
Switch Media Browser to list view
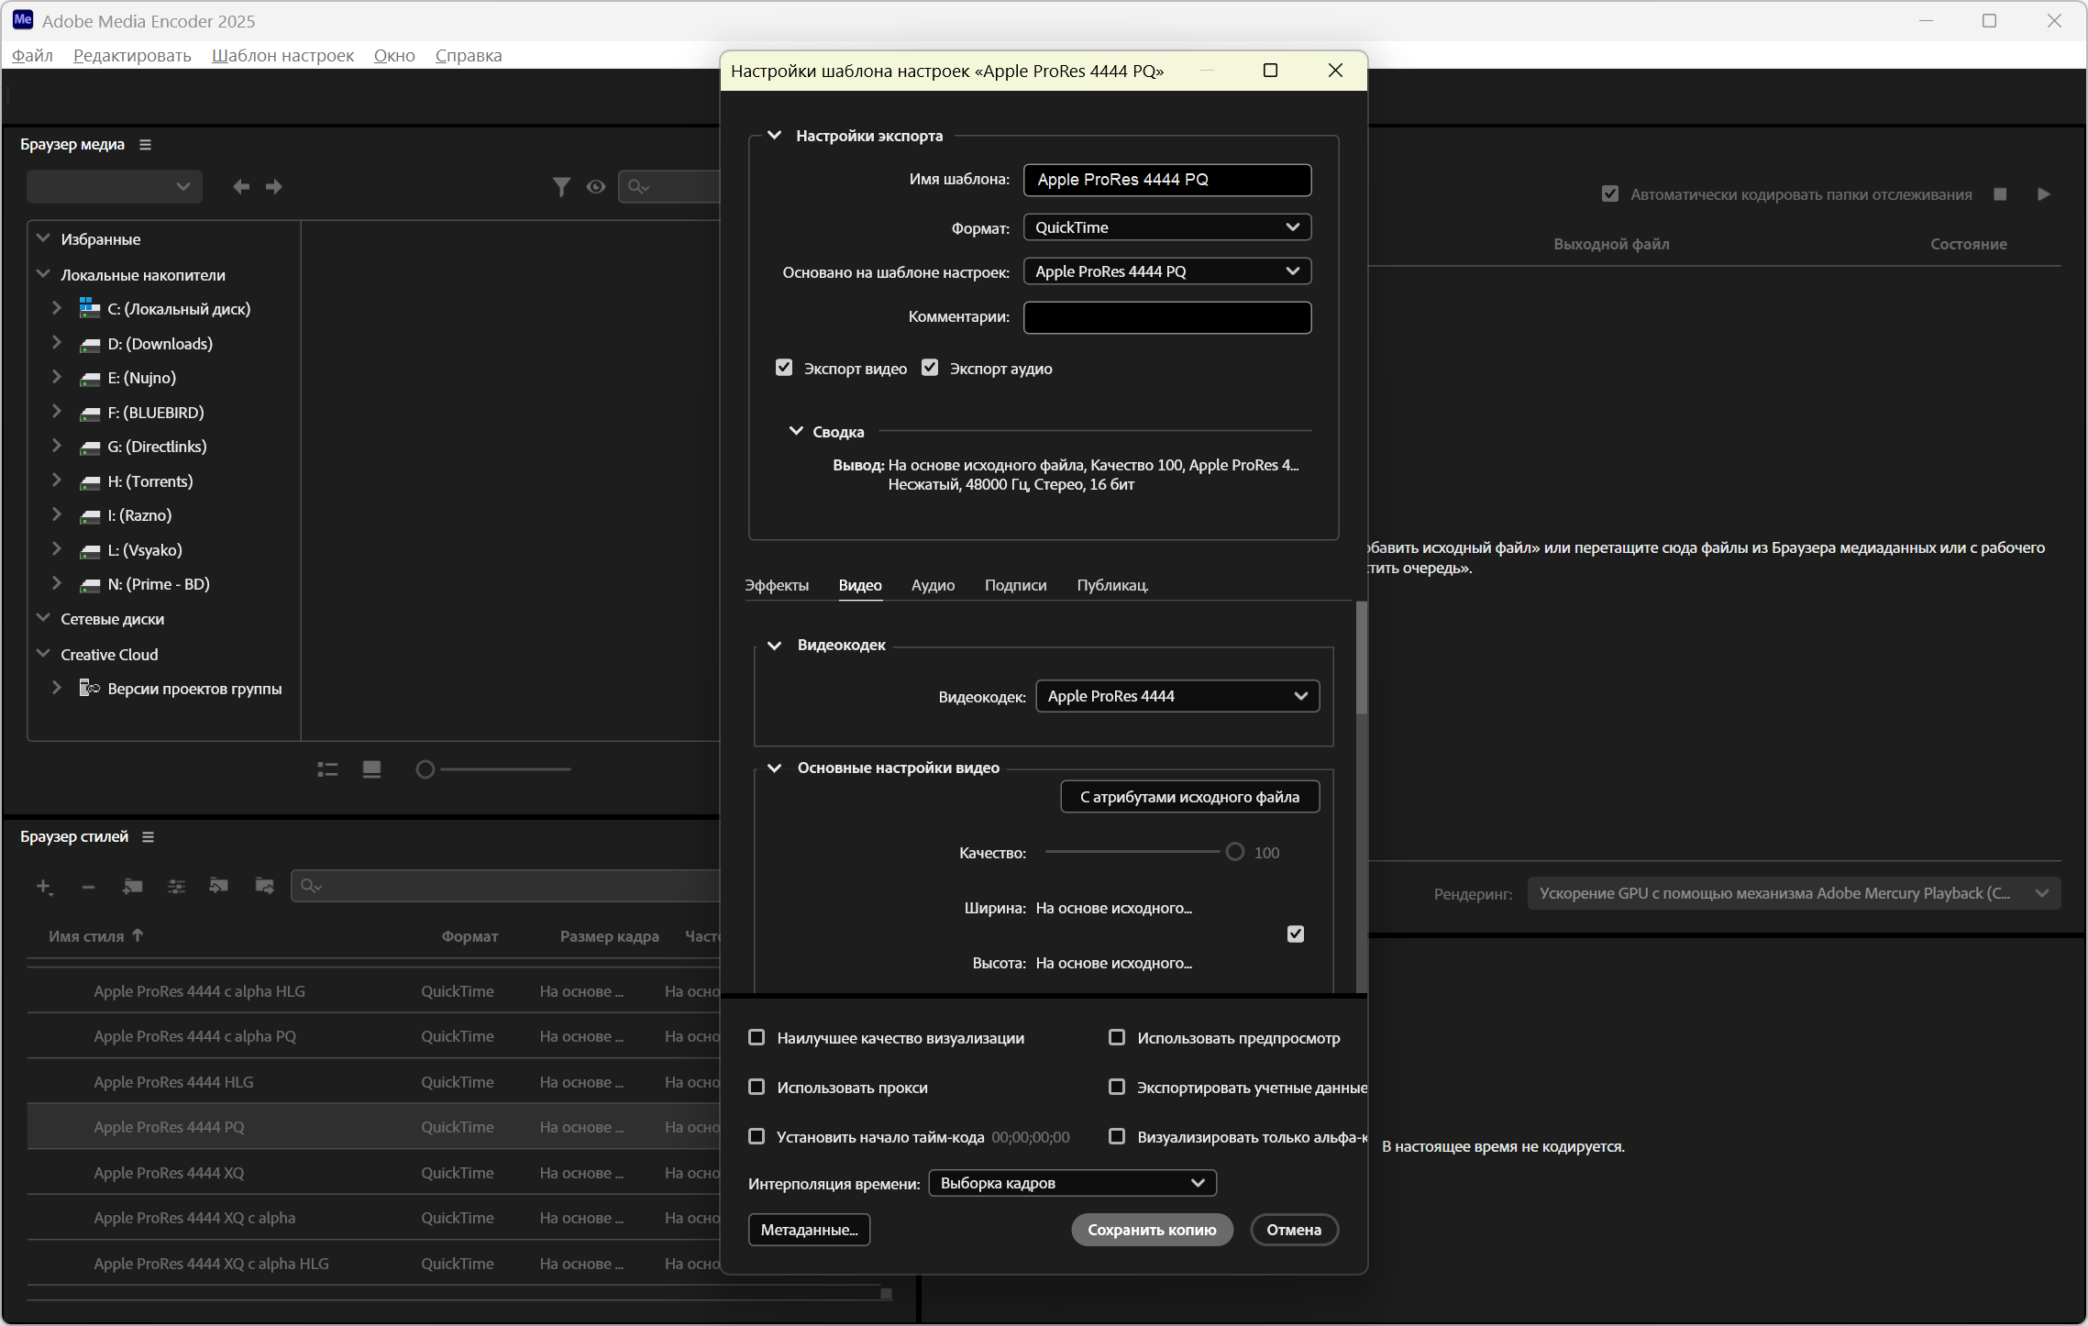327,769
